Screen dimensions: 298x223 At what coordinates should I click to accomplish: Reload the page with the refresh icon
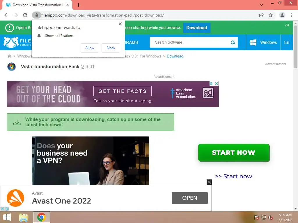[25, 15]
